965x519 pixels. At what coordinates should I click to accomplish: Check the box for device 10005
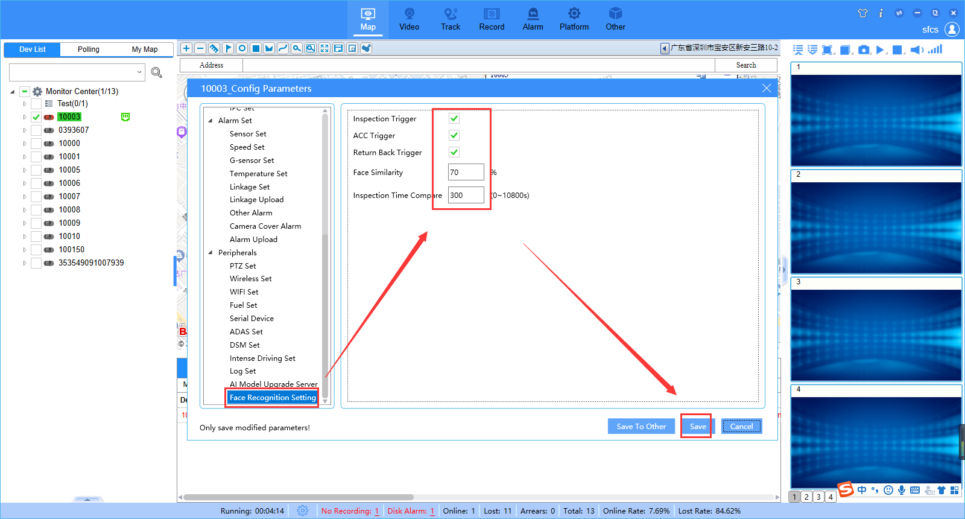36,170
